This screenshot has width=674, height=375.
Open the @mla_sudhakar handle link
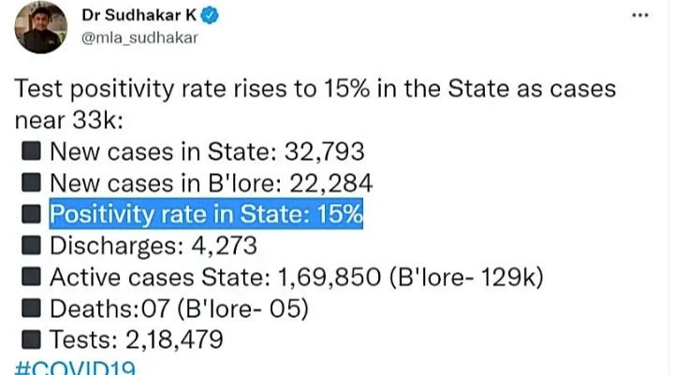(140, 38)
